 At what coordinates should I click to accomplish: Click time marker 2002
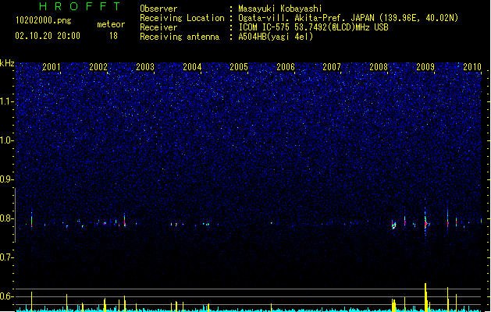pyautogui.click(x=98, y=67)
